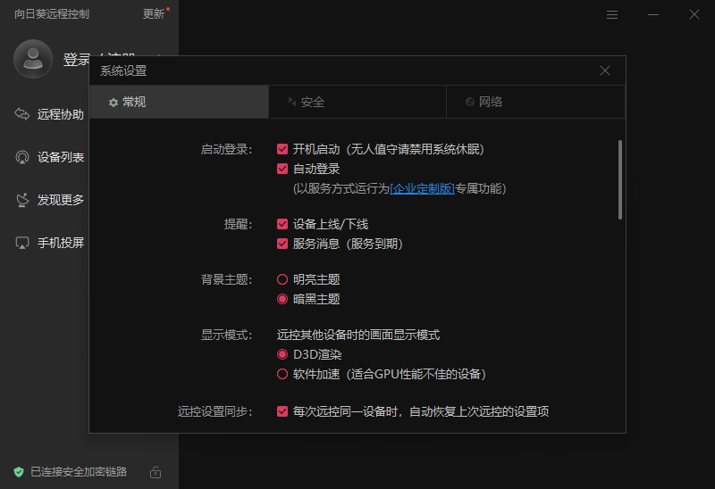Click the 手机投屏 sidebar icon
The height and width of the screenshot is (489, 715).
click(21, 243)
